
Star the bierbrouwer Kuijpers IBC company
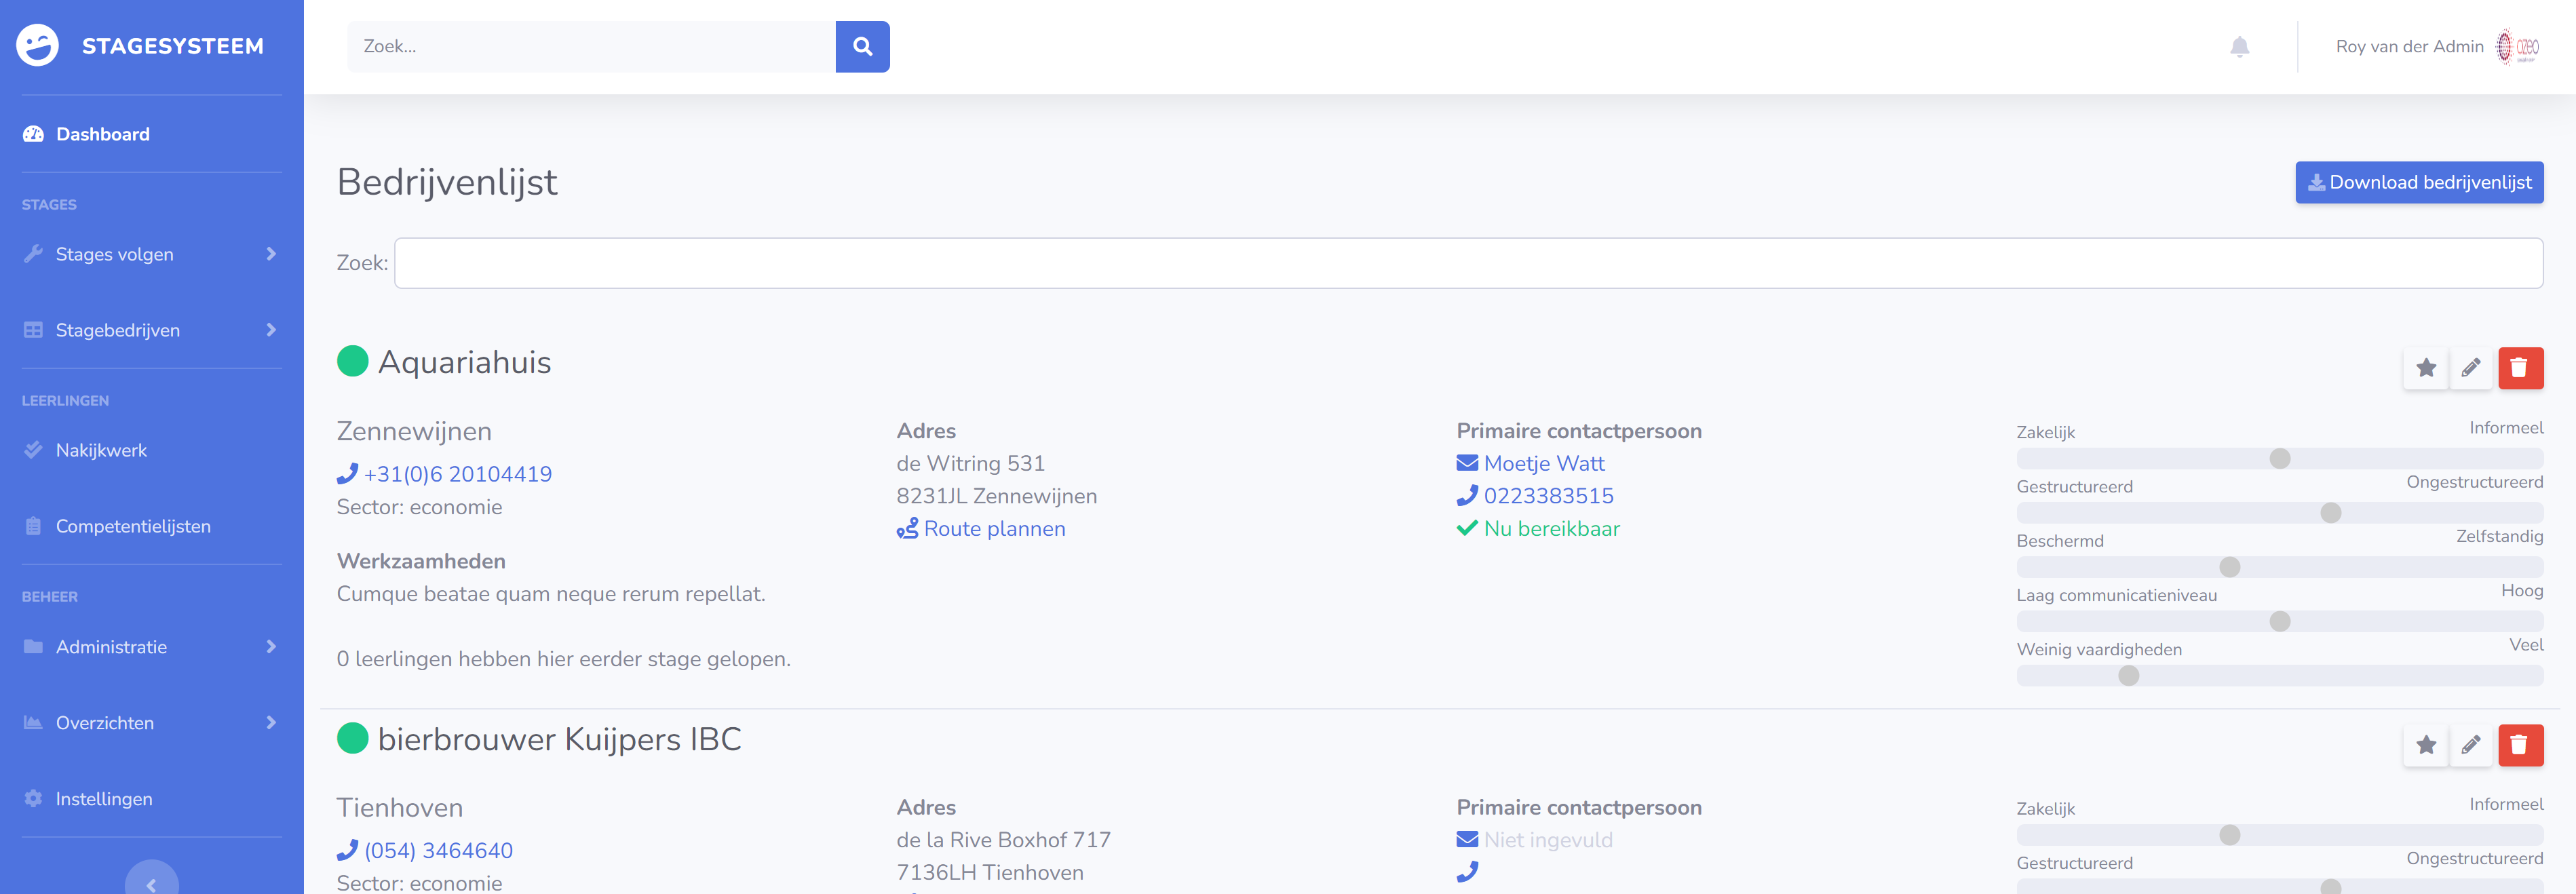point(2425,745)
